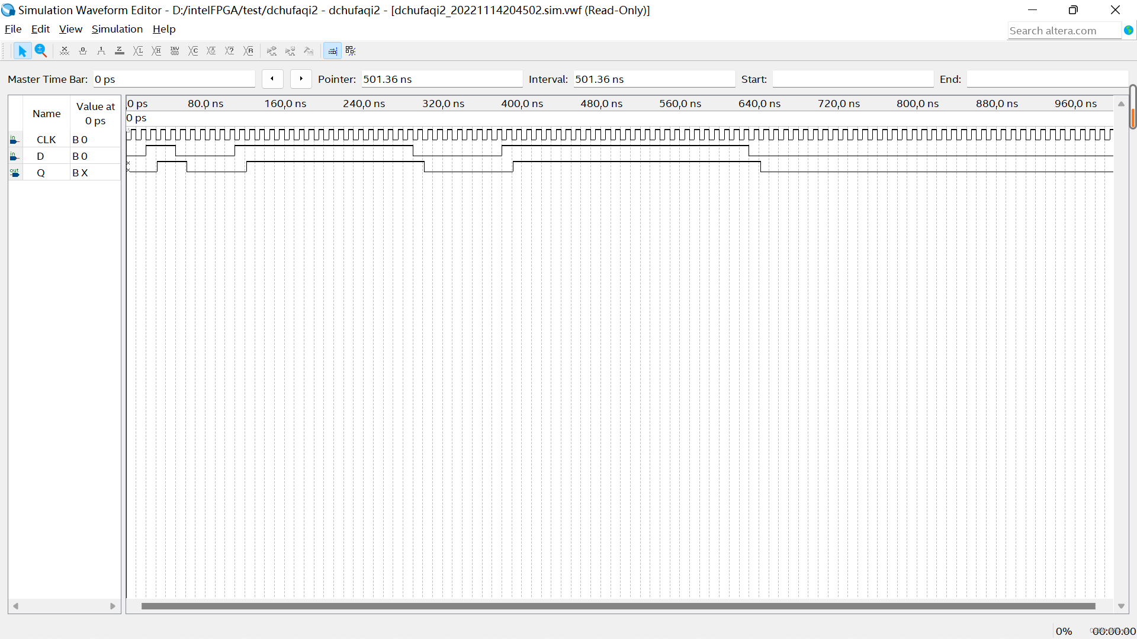Click CLK value 'B 0' cell
Screen dimensions: 1137x639
point(95,140)
